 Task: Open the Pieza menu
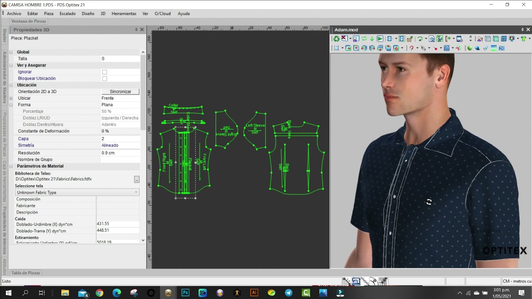pos(49,13)
